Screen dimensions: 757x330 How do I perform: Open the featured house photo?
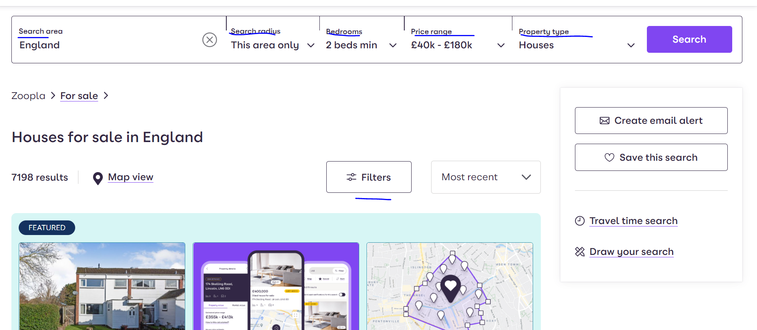(102, 286)
